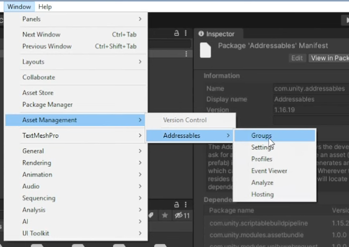349x247 pixels.
Task: Click the Edit manifest button
Action: [x=297, y=58]
